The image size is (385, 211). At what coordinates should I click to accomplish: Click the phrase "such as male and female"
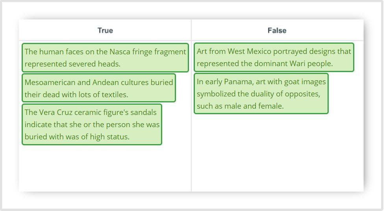(x=240, y=106)
